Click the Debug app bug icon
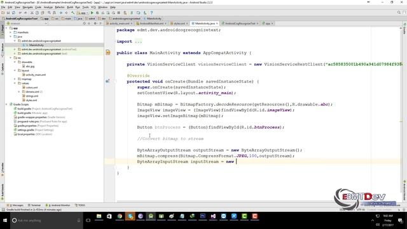Image resolution: width=407 pixels, height=229 pixels. click(x=97, y=13)
